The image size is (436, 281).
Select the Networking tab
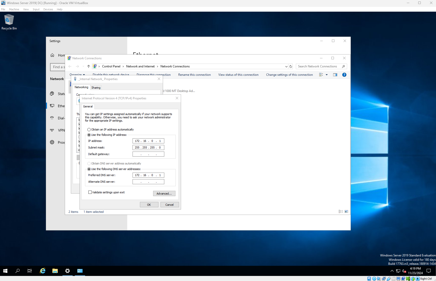[82, 87]
